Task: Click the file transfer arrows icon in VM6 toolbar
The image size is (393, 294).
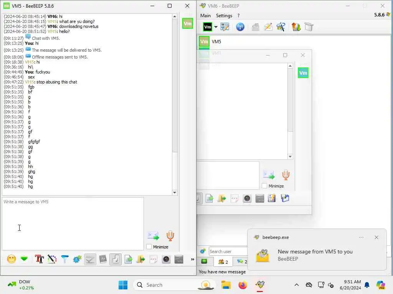Action: tap(296, 27)
